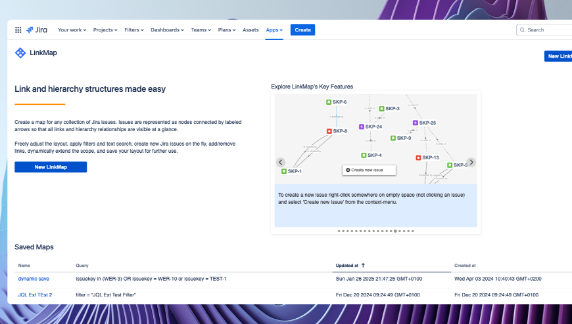
Task: Select the last carousel pagination dot
Action: pos(413,231)
